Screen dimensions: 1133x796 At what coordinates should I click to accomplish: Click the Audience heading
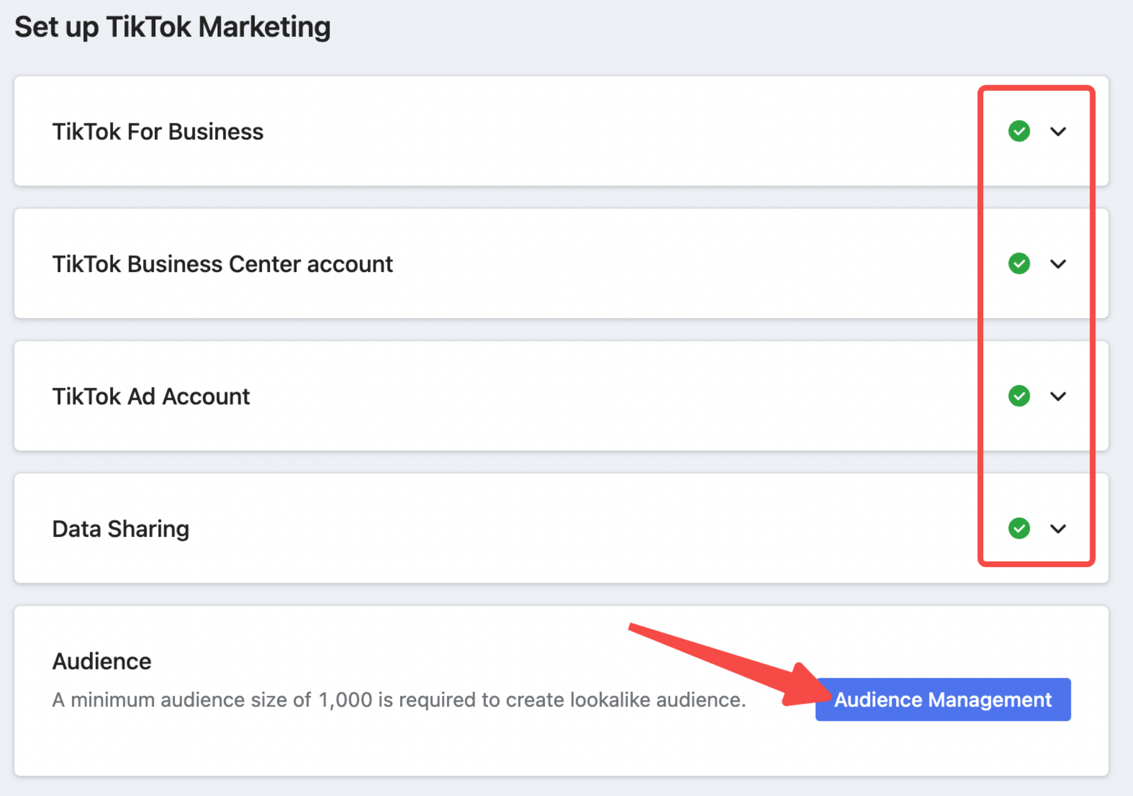pyautogui.click(x=102, y=661)
